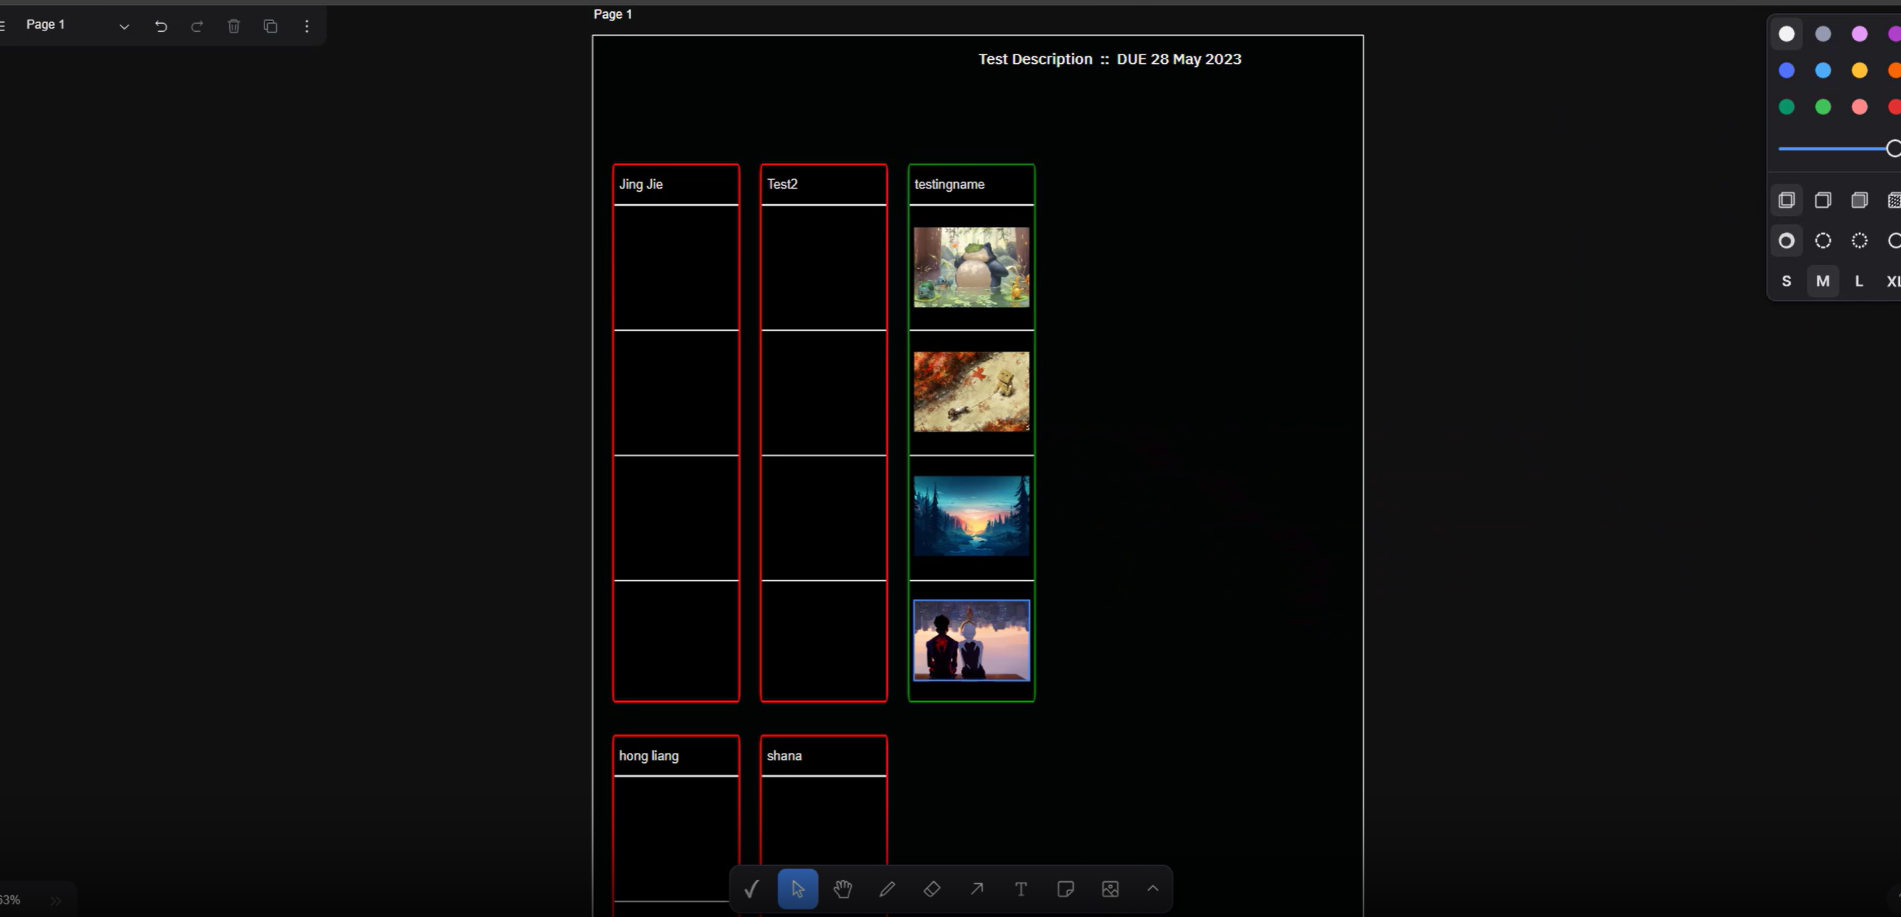Click the Snorlax image in testingname column
The image size is (1901, 917).
pos(970,267)
